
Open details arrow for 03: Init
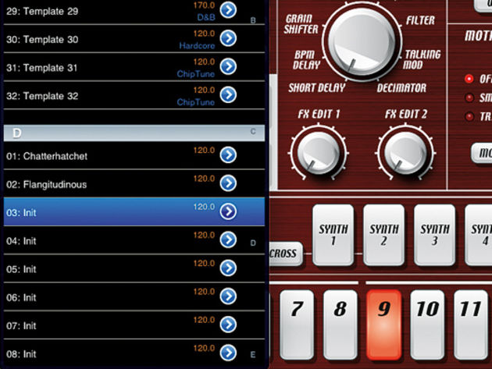coord(228,211)
